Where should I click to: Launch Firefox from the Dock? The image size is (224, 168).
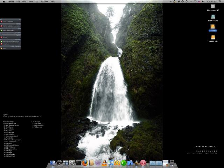coord(85,163)
